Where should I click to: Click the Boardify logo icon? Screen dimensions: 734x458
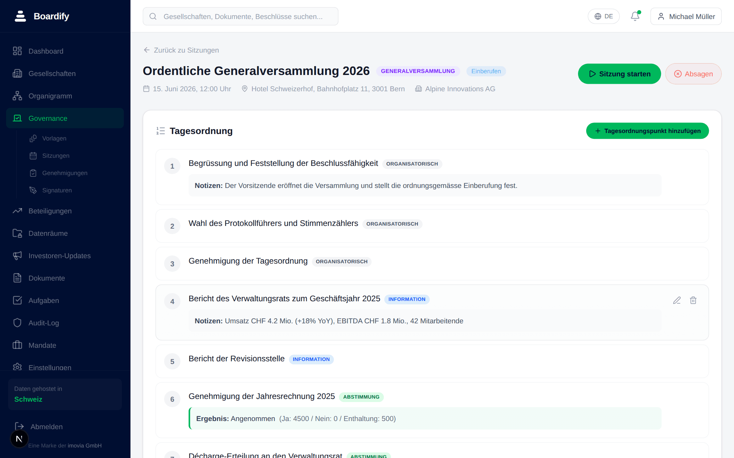click(20, 16)
